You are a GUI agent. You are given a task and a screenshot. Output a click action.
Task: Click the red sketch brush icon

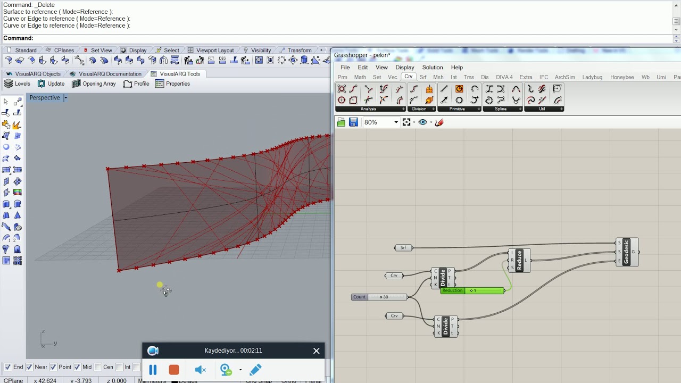pyautogui.click(x=439, y=122)
